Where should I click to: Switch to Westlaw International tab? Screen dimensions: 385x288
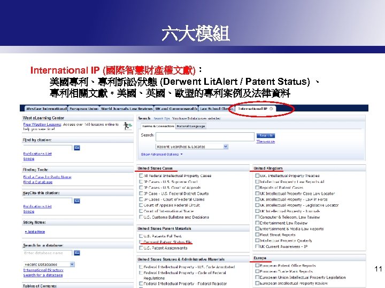[x=47, y=108]
